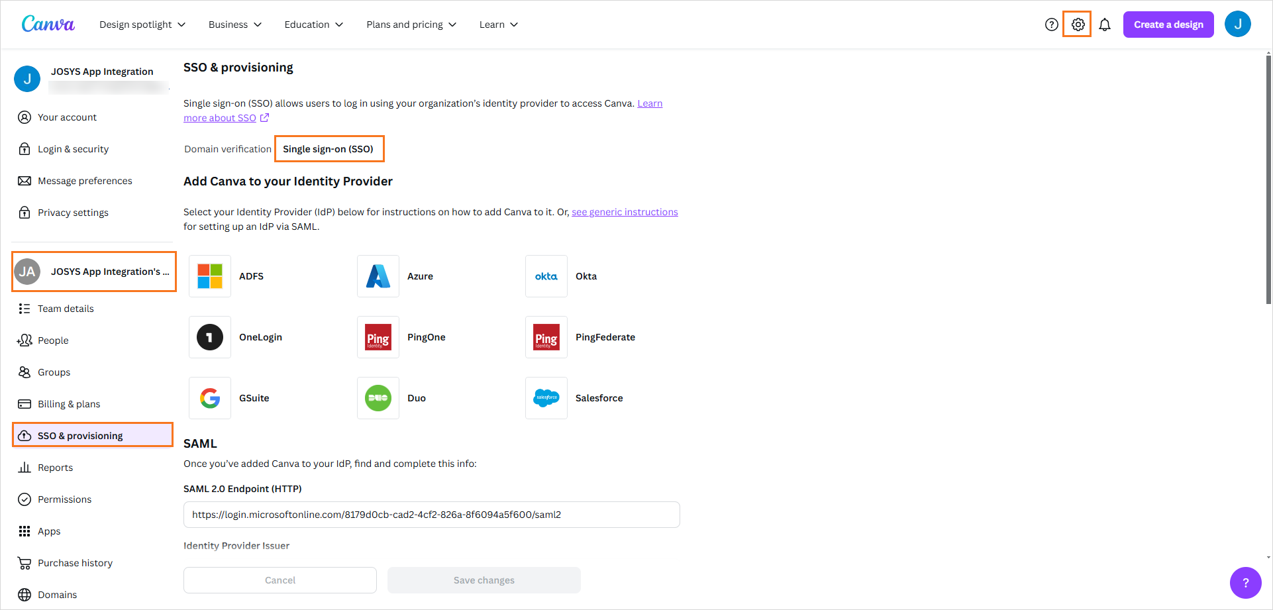This screenshot has height=610, width=1273.
Task: Click the People add-user icon
Action: pos(25,340)
